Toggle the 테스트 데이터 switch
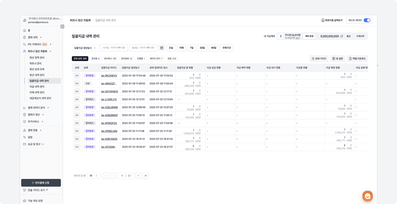 [367, 20]
